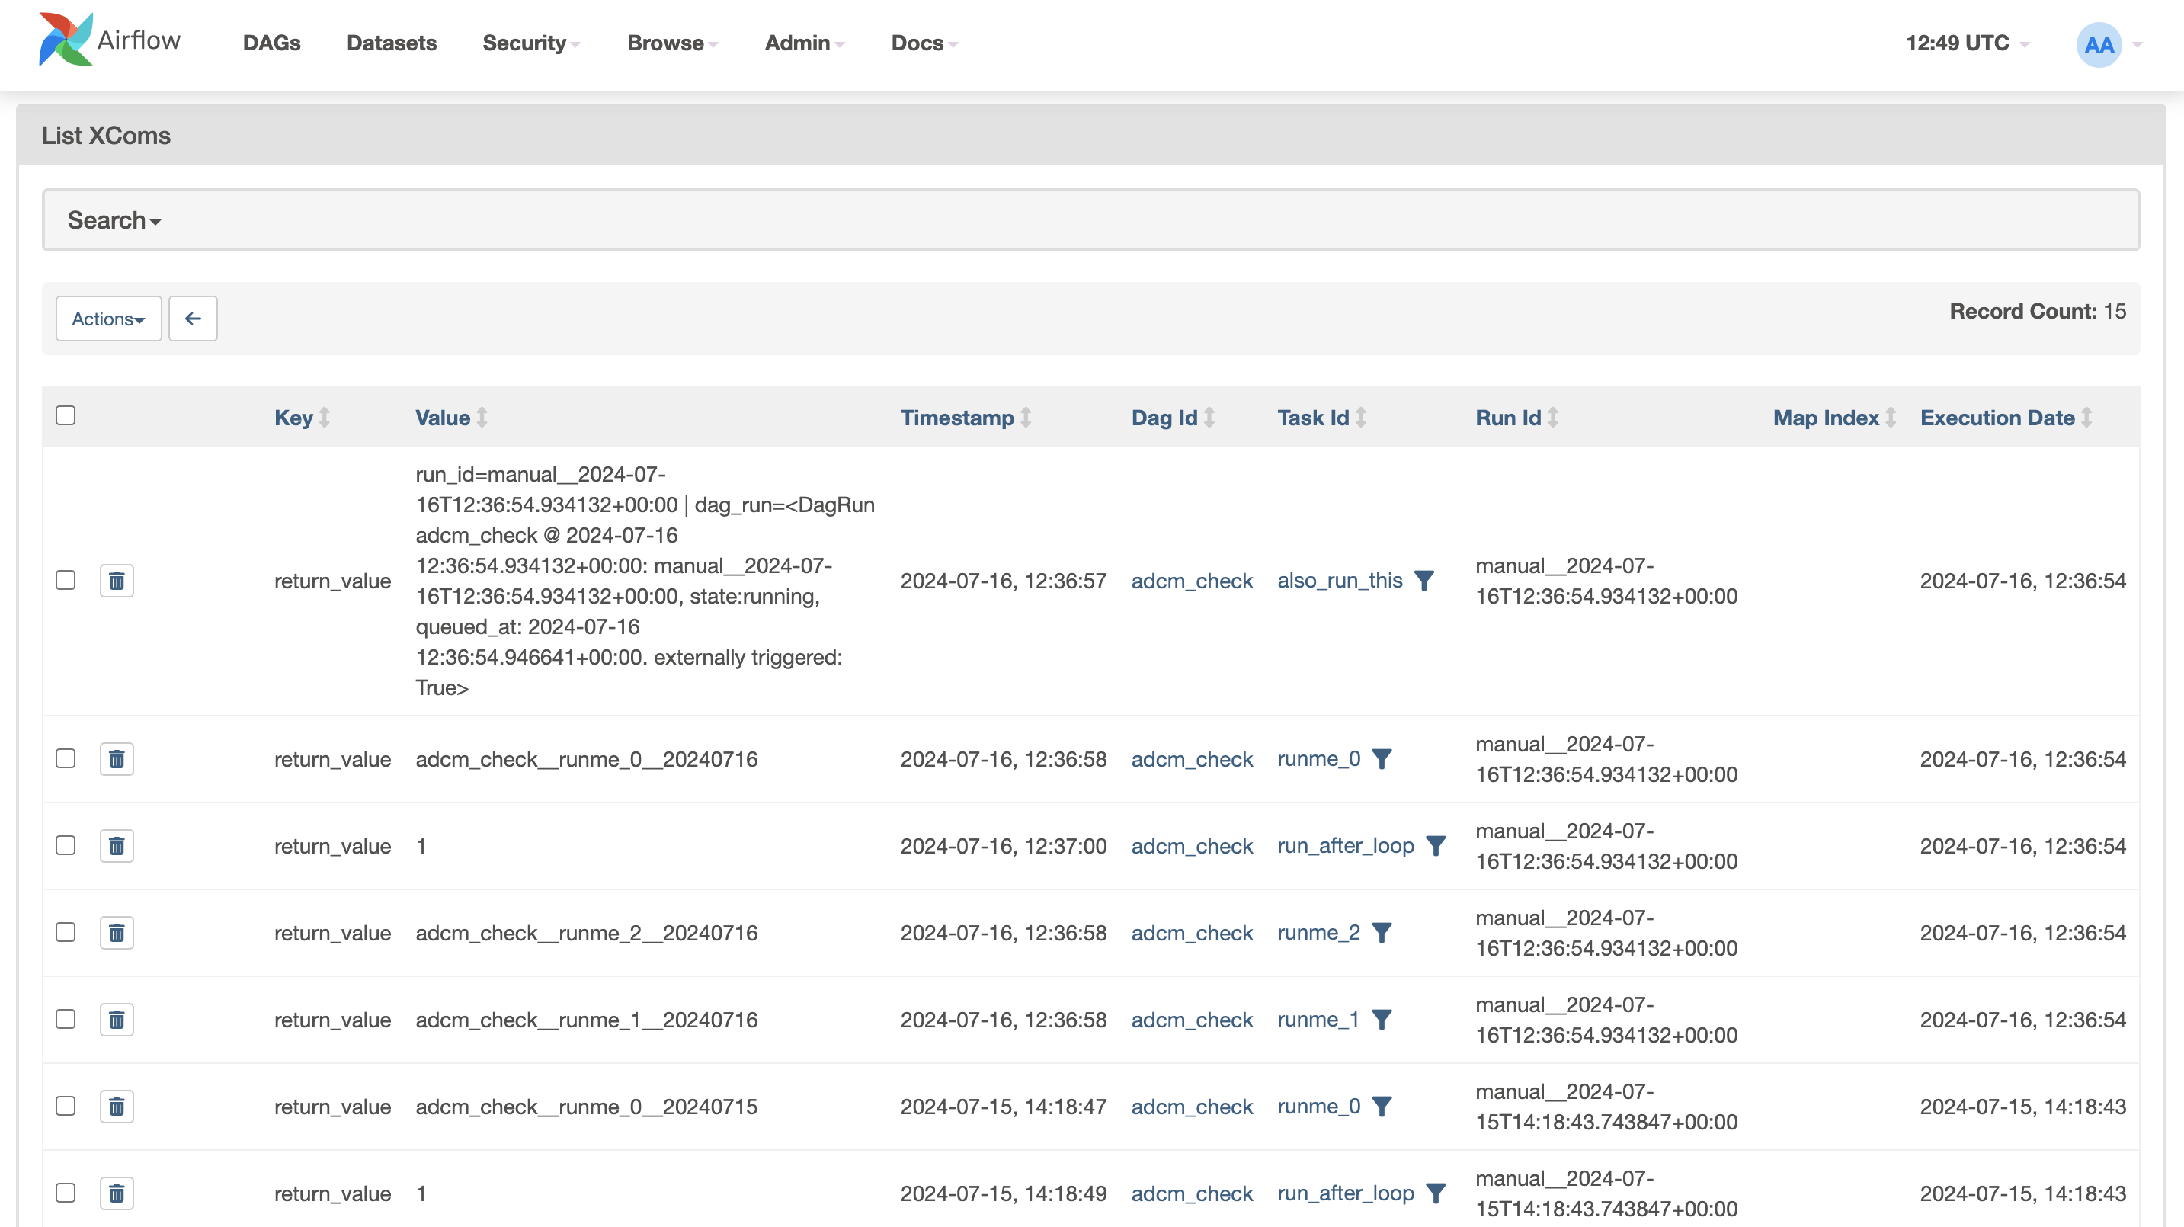Click the back arrow next to Actions

click(x=193, y=318)
